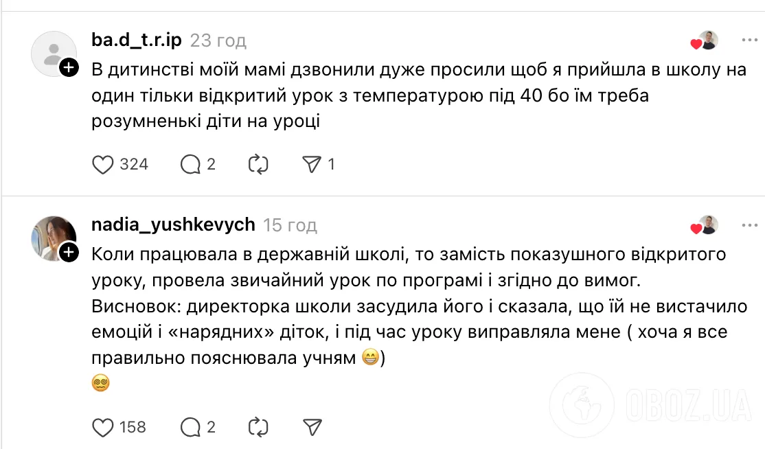Like the comment by ba.d_t.r.ip

103,164
